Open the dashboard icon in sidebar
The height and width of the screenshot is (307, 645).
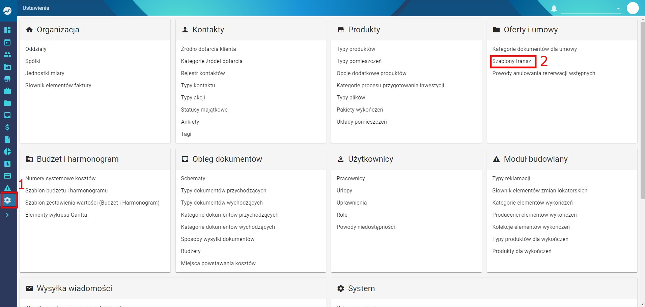(x=7, y=30)
